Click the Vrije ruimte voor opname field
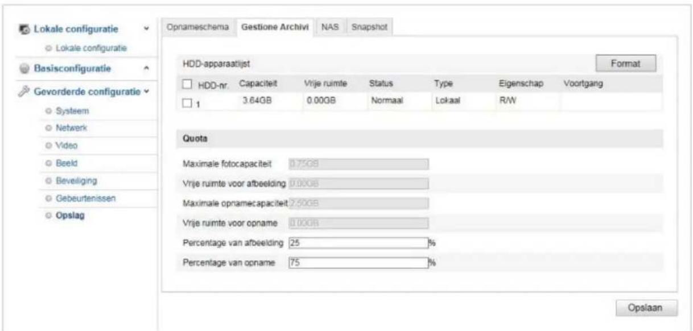The width and height of the screenshot is (693, 331). coord(358,222)
